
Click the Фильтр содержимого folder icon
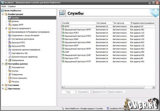click(x=10, y=28)
